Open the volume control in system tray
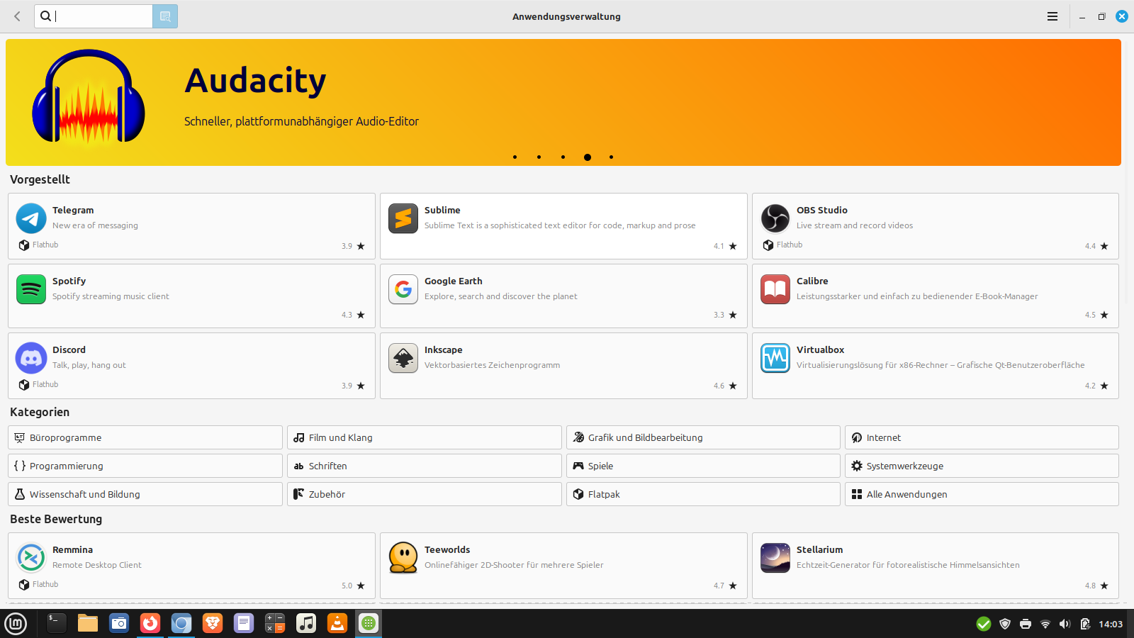The image size is (1134, 638). pyautogui.click(x=1065, y=624)
